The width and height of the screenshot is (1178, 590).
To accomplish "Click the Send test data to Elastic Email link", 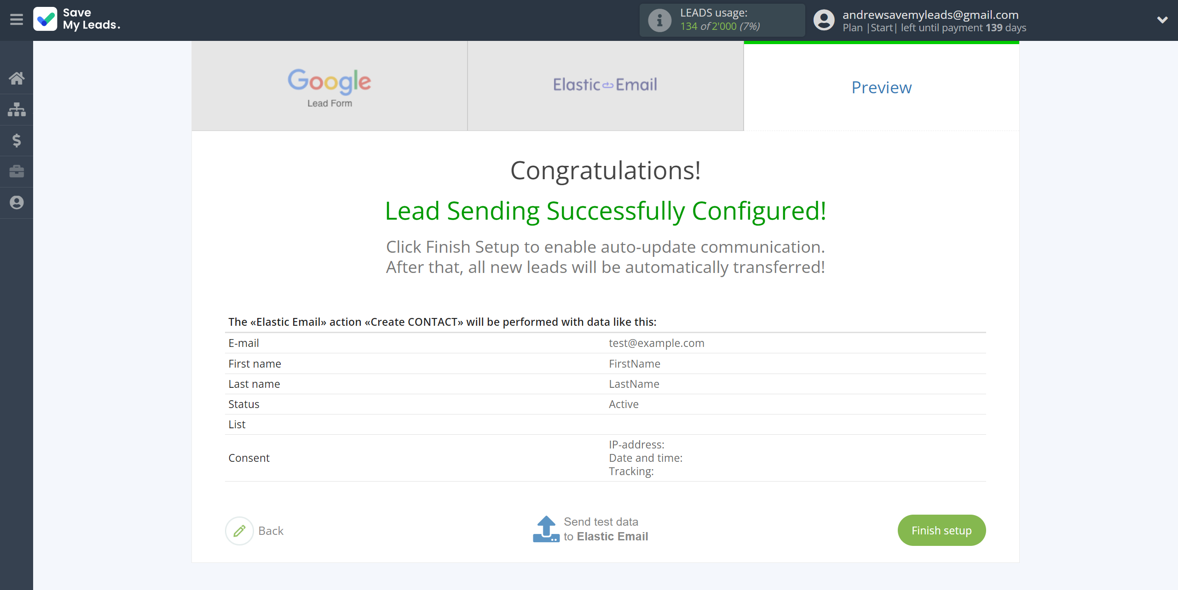I will (588, 529).
